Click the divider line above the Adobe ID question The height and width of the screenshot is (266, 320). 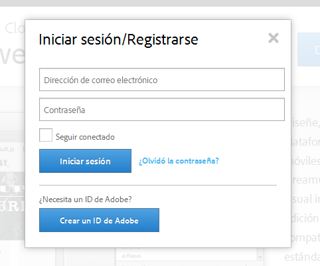(x=158, y=185)
